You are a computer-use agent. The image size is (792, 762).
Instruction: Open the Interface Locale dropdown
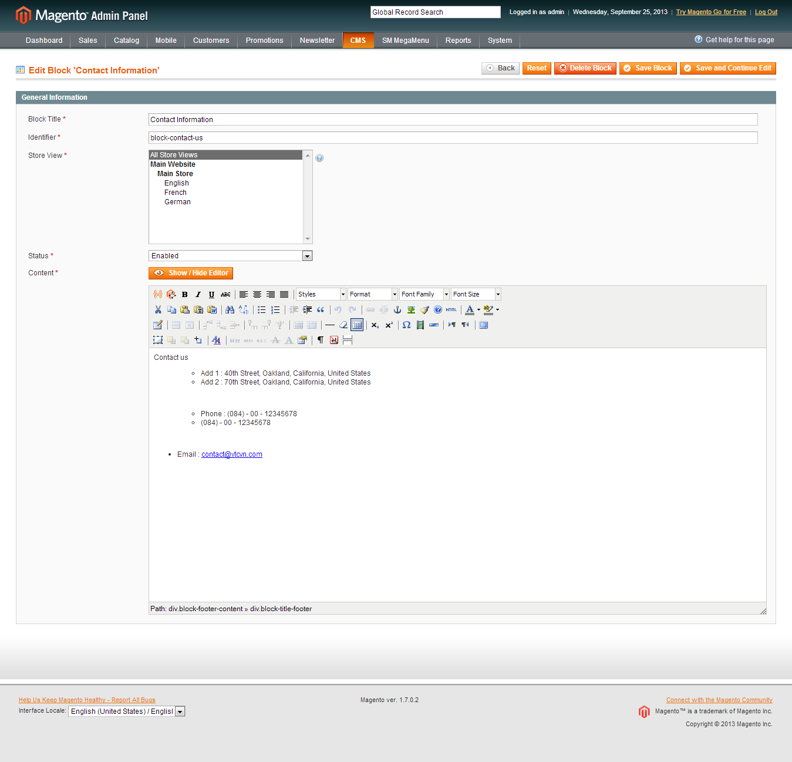point(127,711)
